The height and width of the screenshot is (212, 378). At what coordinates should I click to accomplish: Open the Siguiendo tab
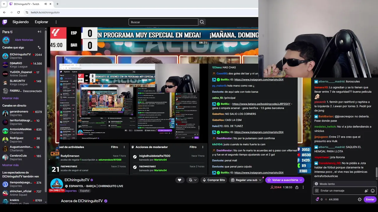coord(20,22)
